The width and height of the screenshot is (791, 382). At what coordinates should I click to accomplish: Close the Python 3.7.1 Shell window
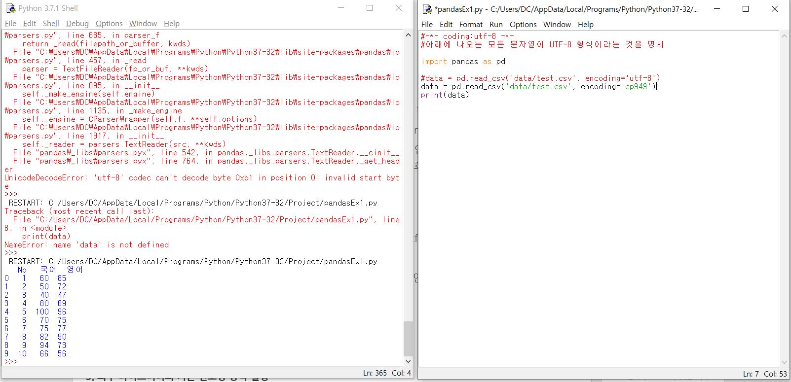(x=399, y=8)
